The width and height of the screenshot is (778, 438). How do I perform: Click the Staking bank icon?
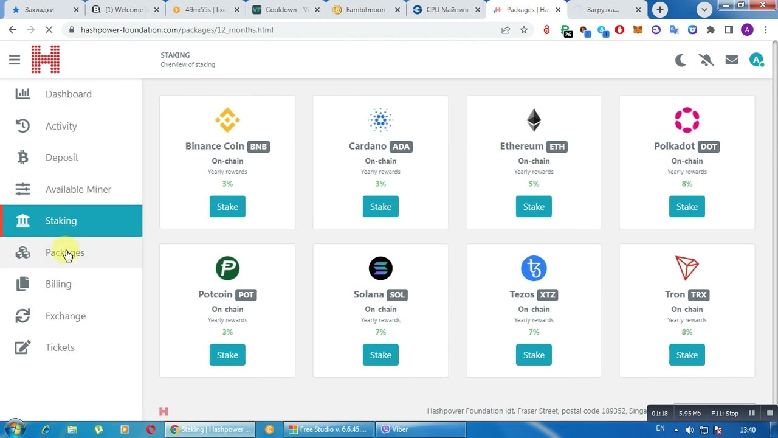click(x=22, y=221)
